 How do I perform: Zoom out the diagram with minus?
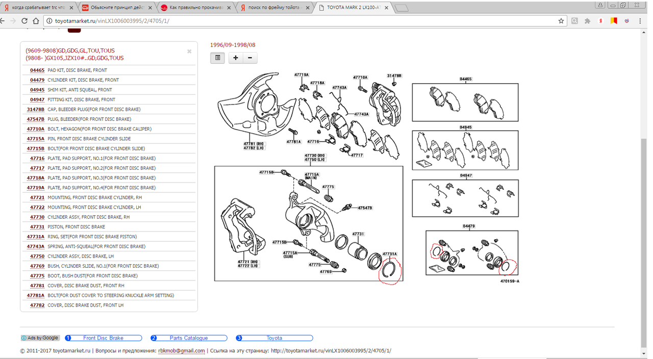[x=250, y=58]
